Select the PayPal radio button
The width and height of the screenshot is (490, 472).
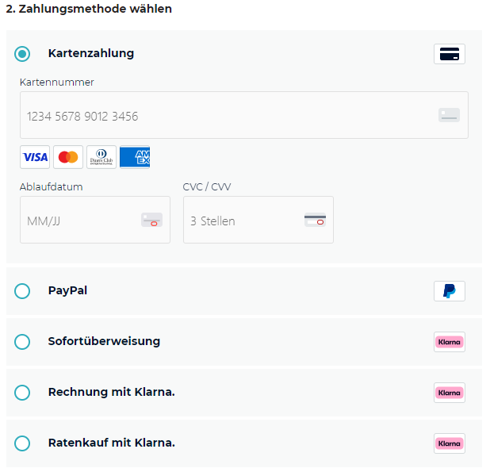pyautogui.click(x=22, y=291)
